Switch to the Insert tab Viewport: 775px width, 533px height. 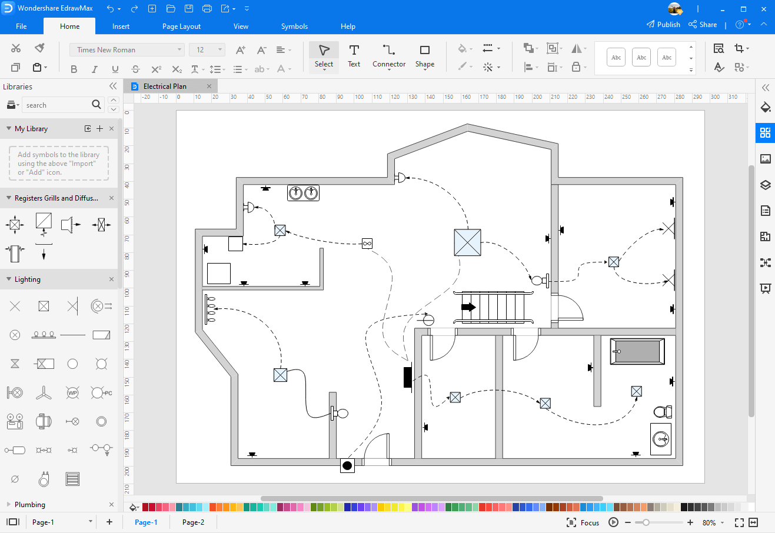(x=121, y=26)
